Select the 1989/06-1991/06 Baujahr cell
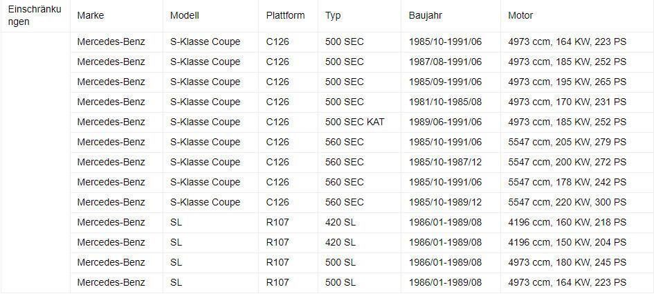 pos(445,122)
